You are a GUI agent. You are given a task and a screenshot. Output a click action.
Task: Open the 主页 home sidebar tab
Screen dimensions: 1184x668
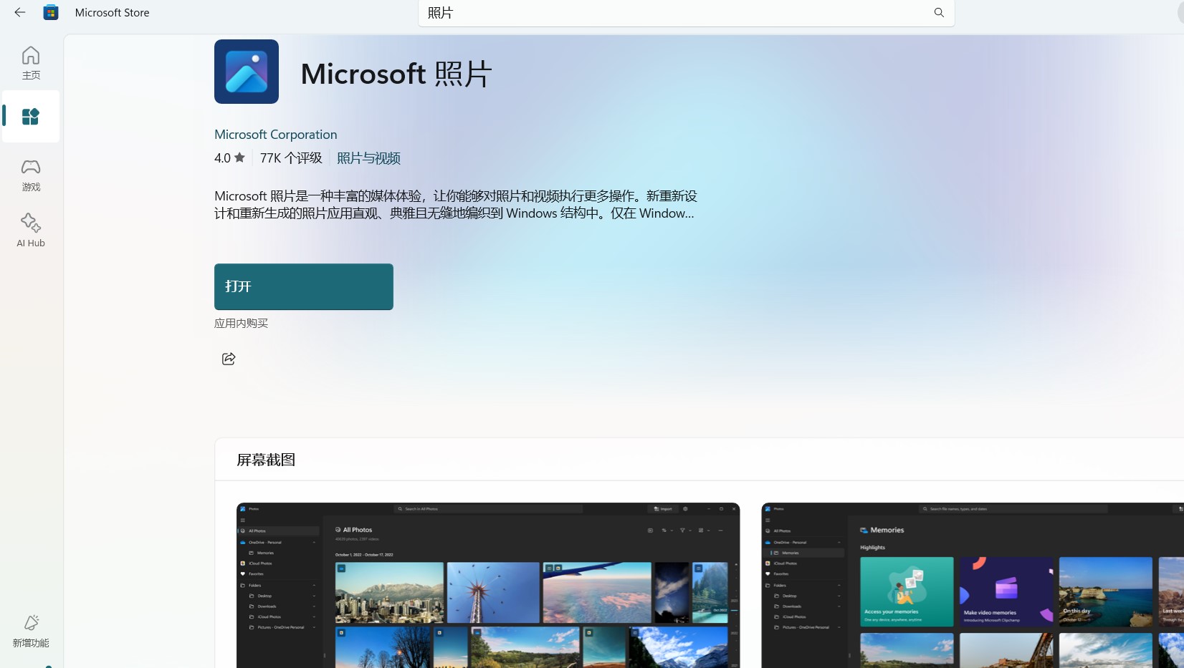(31, 63)
